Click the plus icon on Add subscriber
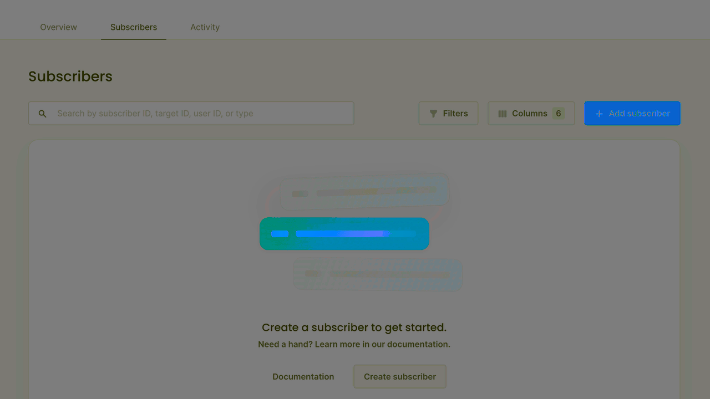 [599, 114]
